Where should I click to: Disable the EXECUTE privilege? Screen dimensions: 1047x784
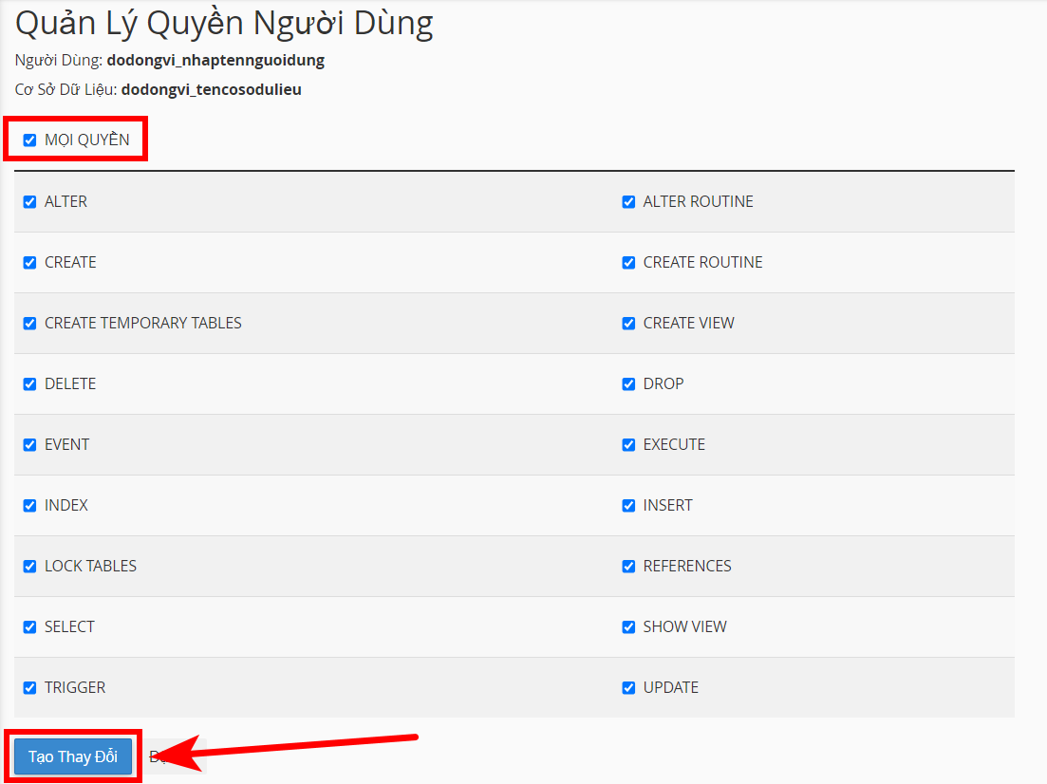(628, 444)
